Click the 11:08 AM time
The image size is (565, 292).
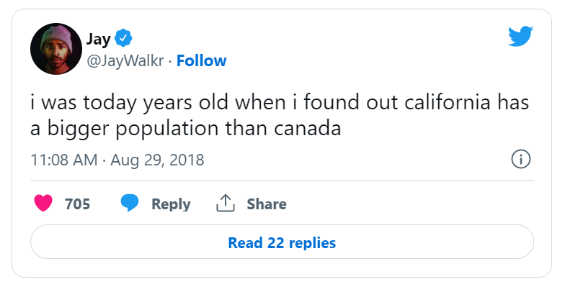63,159
